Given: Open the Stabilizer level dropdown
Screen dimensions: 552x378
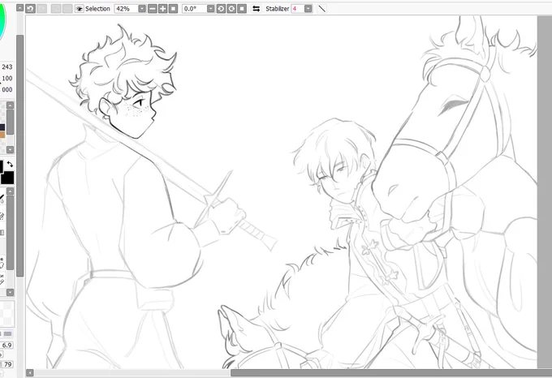Looking at the screenshot, I should pos(308,9).
